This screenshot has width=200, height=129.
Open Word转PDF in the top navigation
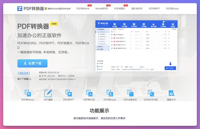(x=102, y=8)
